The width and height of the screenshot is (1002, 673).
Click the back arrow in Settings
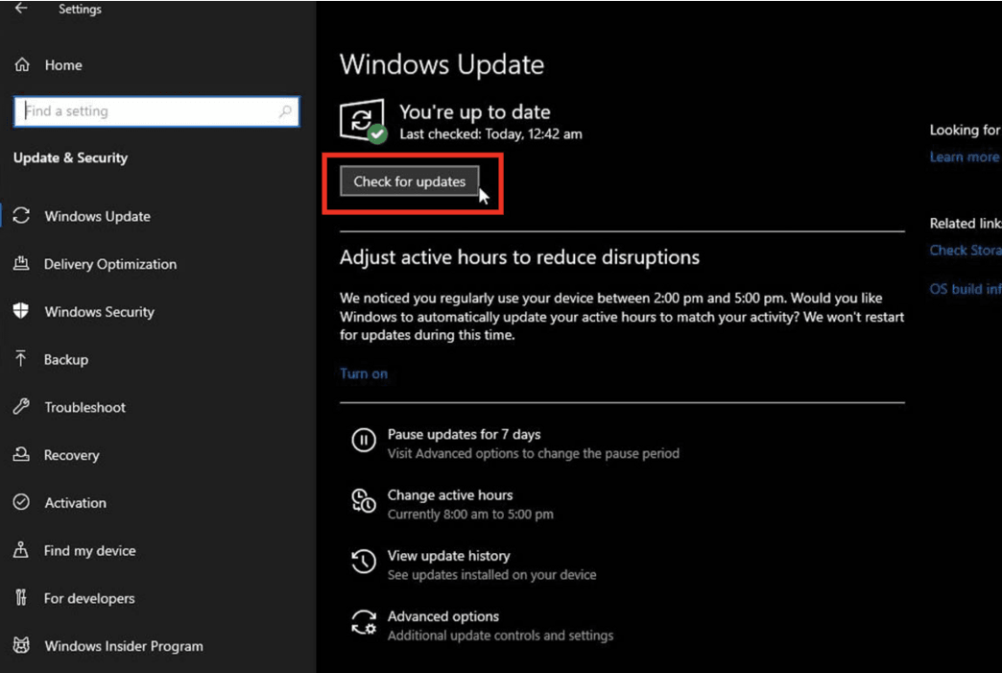(21, 9)
